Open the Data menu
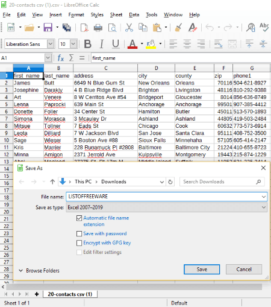This screenshot has width=271, height=307. [x=134, y=14]
